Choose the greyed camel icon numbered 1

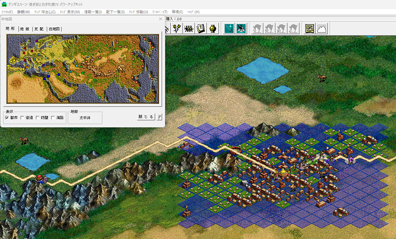point(257,28)
